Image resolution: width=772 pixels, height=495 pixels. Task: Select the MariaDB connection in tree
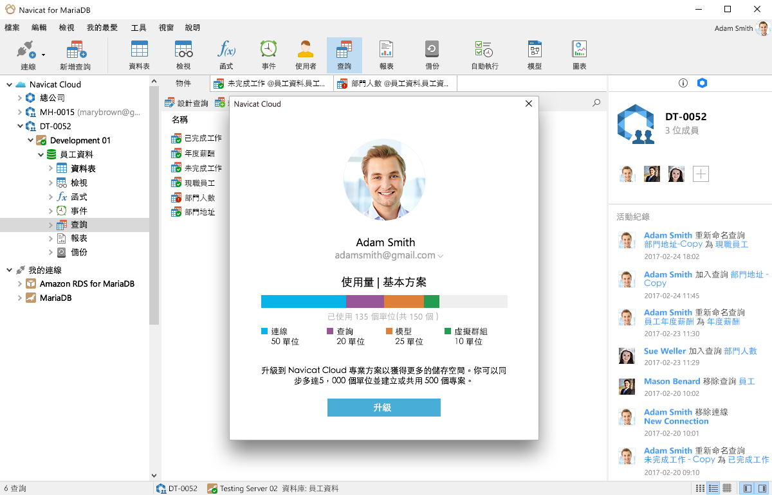tap(55, 298)
